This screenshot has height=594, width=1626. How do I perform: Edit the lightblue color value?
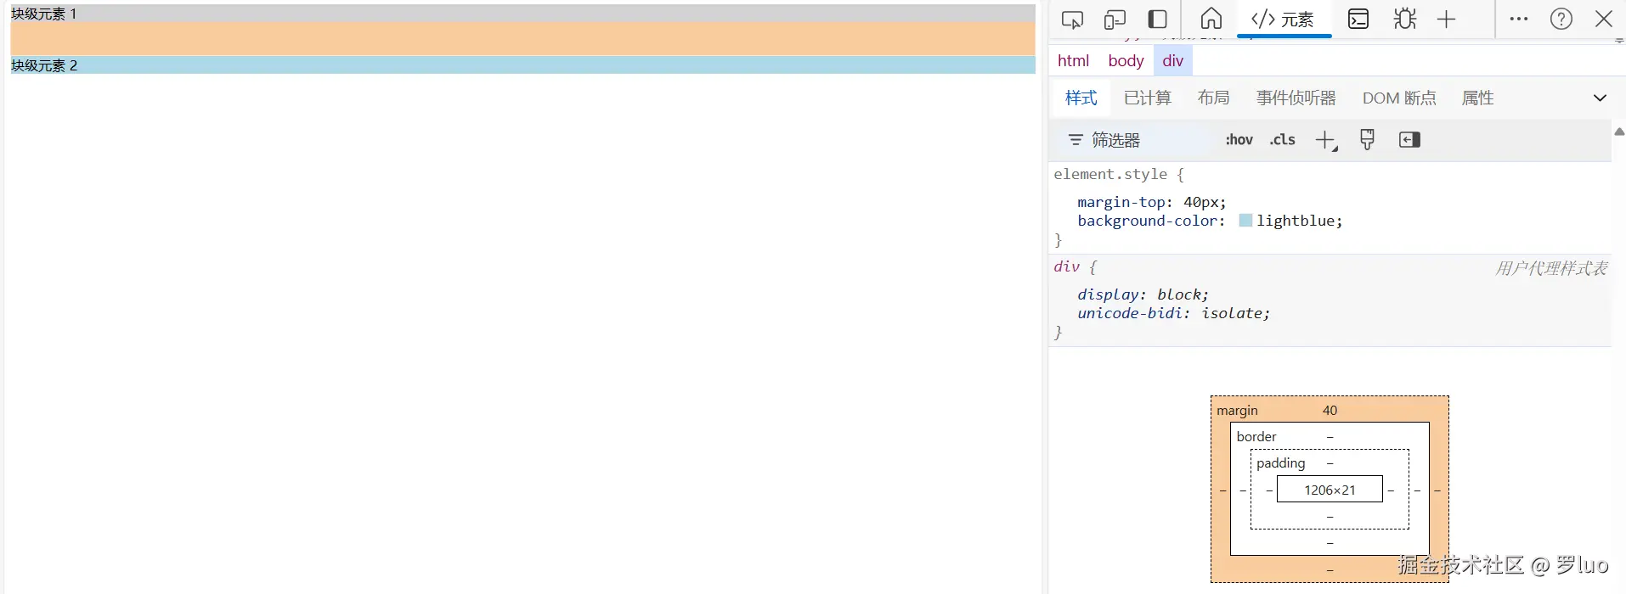(1296, 221)
